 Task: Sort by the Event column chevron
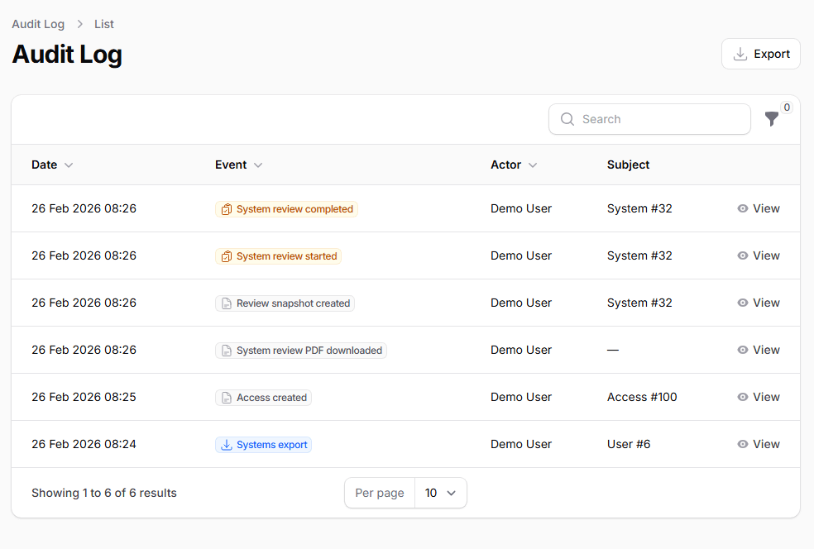[259, 165]
